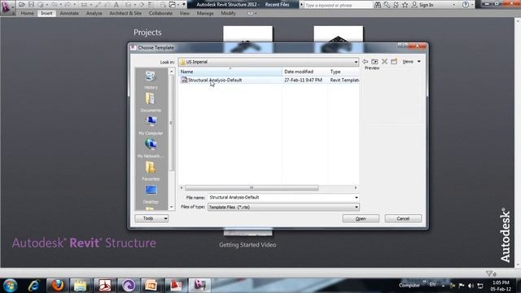The image size is (521, 293).
Task: Open the Annotate ribbon tab
Action: (x=69, y=13)
